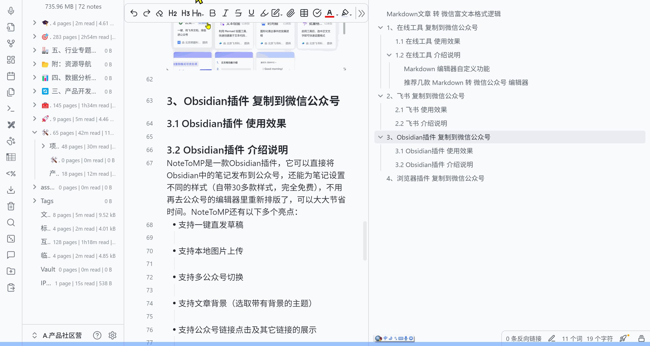
Task: Click the undo arrow in toolbar
Action: click(134, 13)
